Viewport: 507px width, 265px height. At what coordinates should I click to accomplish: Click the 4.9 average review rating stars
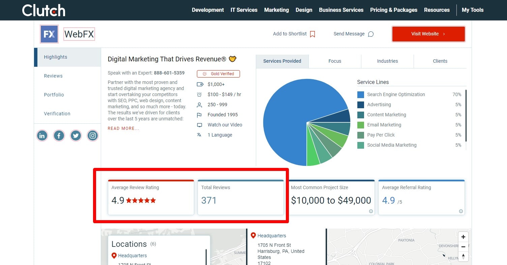click(x=141, y=201)
